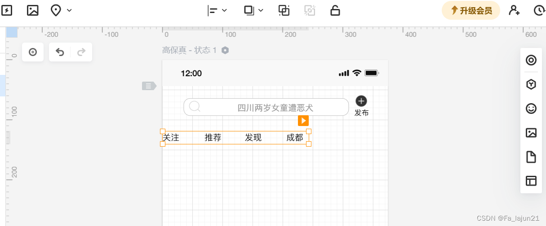Click the wifi icon in phone status bar
The image size is (546, 226).
coord(357,73)
